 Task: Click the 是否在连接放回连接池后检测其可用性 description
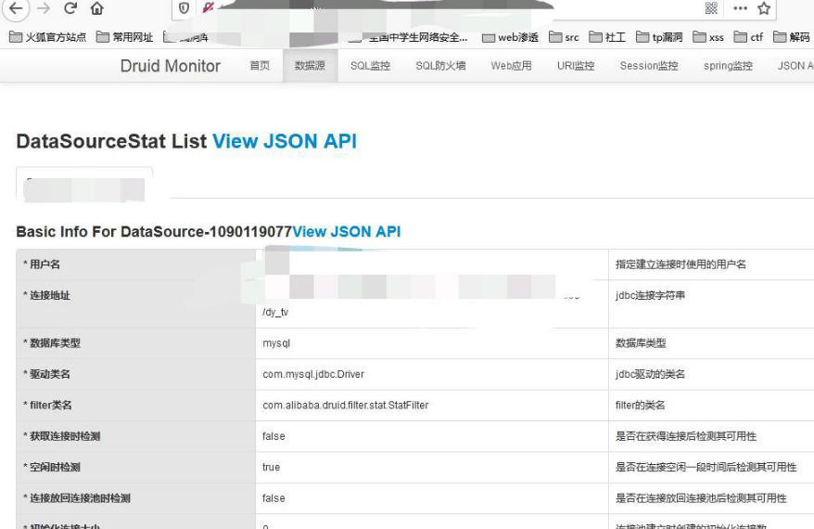coord(701,498)
